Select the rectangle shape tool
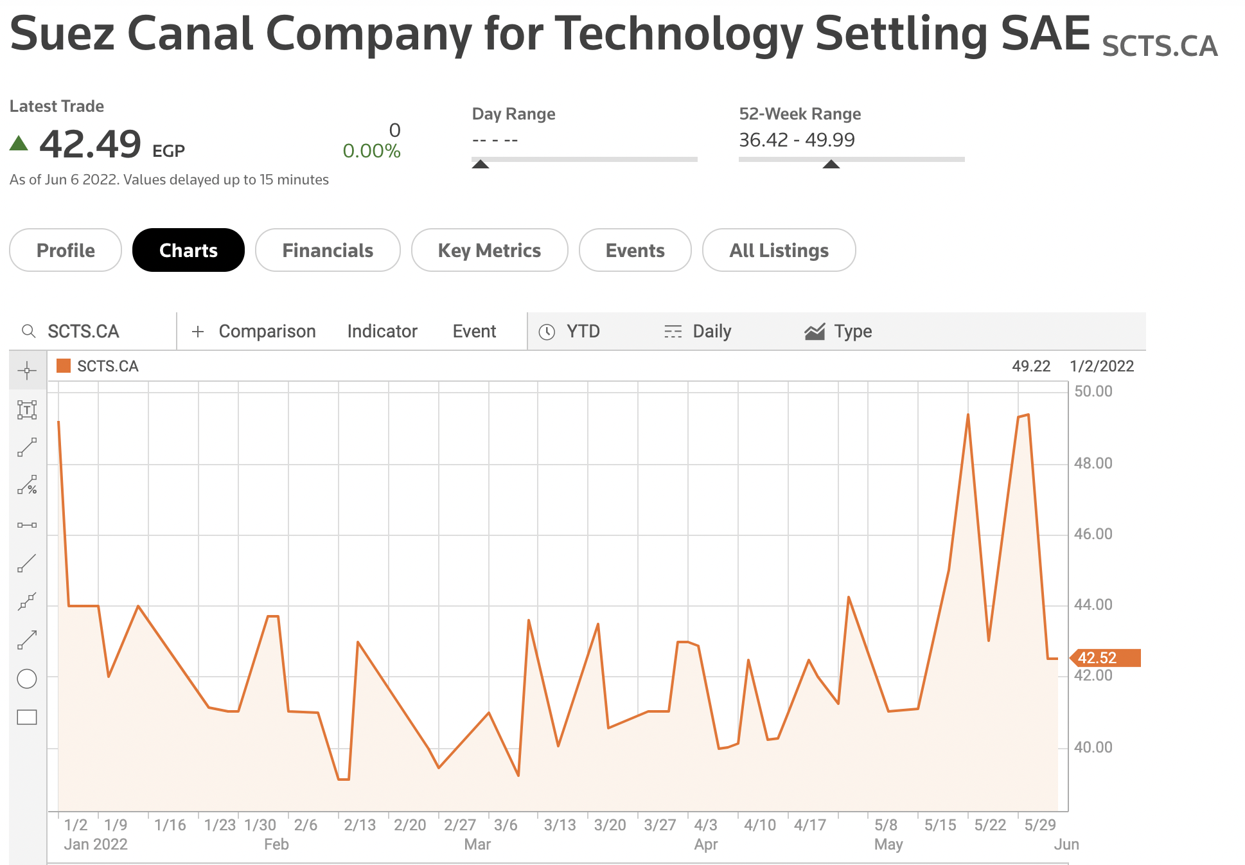Image resolution: width=1245 pixels, height=865 pixels. click(27, 717)
